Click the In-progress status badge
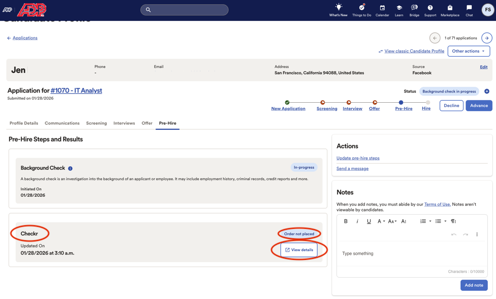Image resolution: width=496 pixels, height=299 pixels. 304,167
